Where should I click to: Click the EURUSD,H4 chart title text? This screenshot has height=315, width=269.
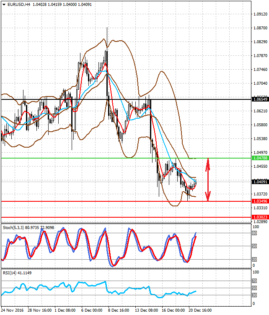tap(19, 5)
